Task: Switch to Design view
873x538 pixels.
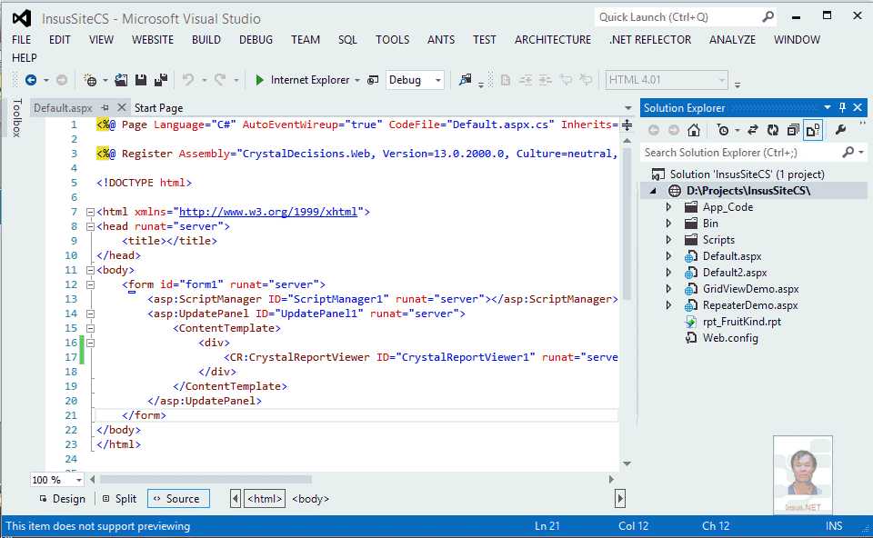Action: pos(62,499)
